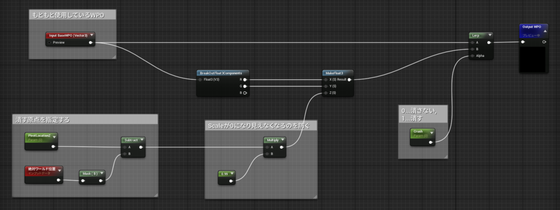Click the Lerp node output pin

pyautogui.click(x=489, y=43)
